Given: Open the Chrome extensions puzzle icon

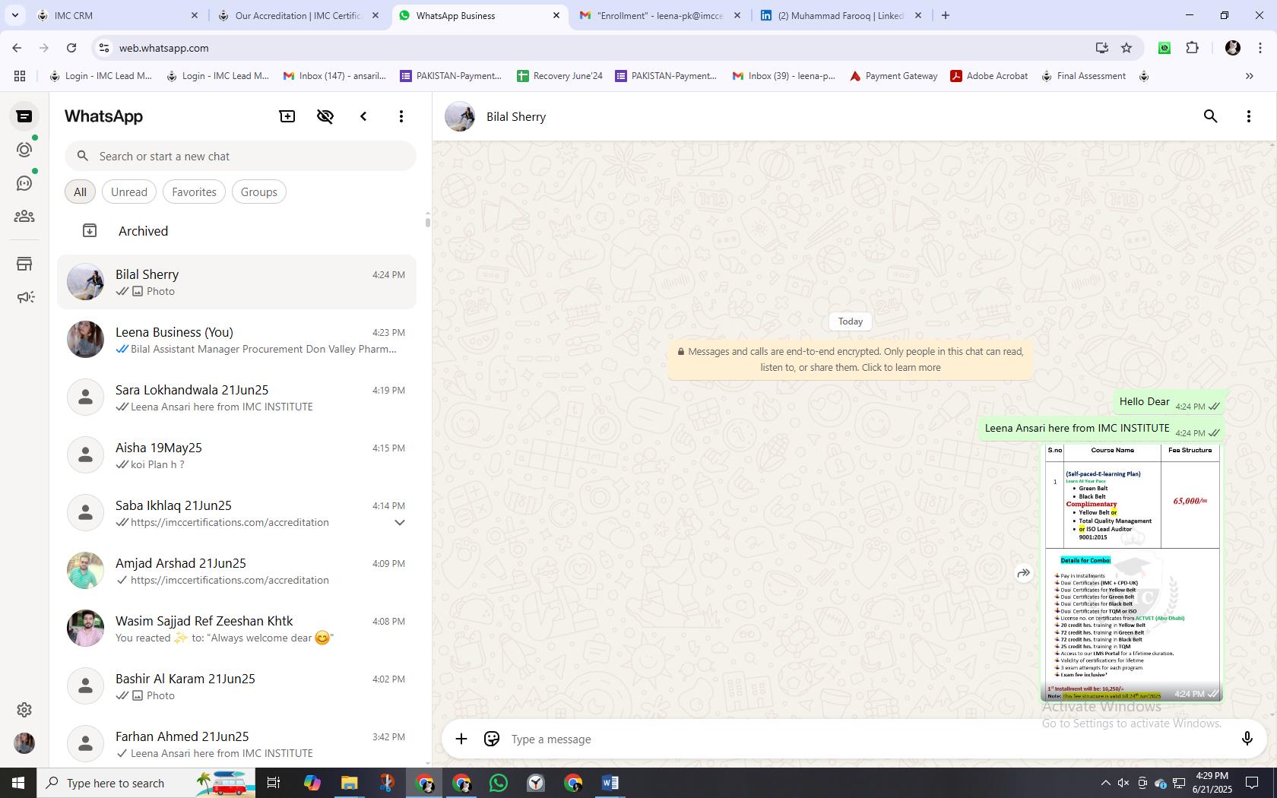Looking at the screenshot, I should [x=1193, y=48].
